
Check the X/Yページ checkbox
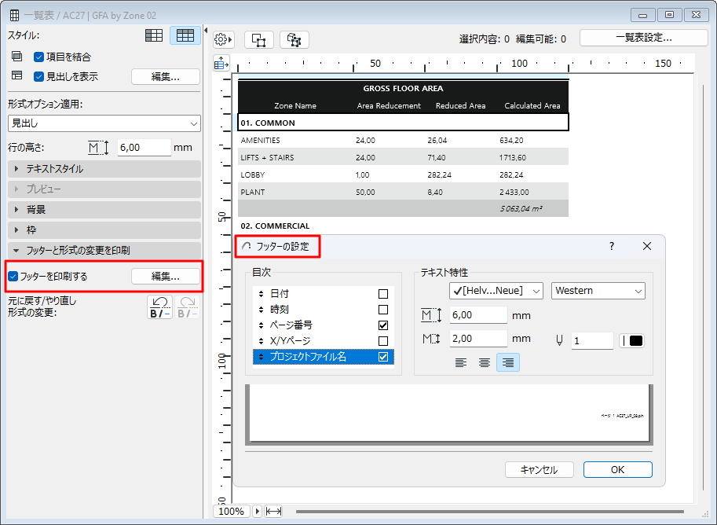coord(383,341)
